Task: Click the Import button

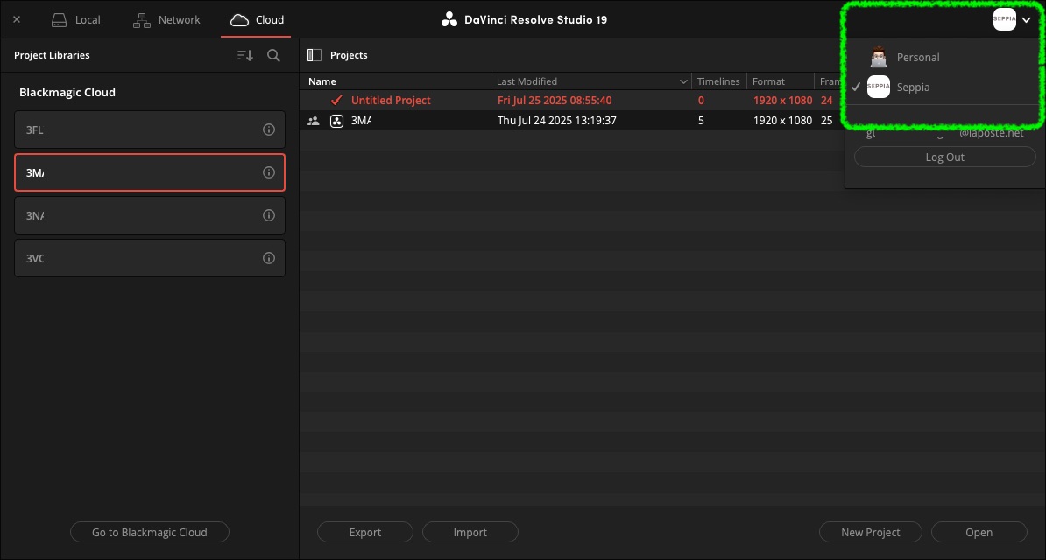Action: tap(470, 532)
